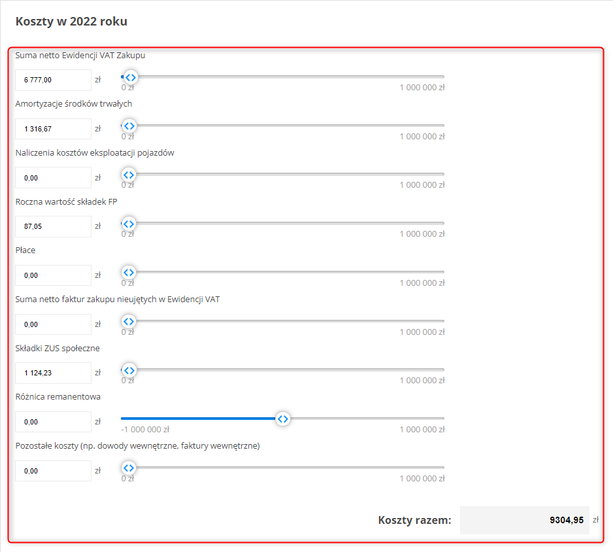Click the Suma netto Ewidencji VAT Zakupu label
613x552 pixels.
pos(80,55)
